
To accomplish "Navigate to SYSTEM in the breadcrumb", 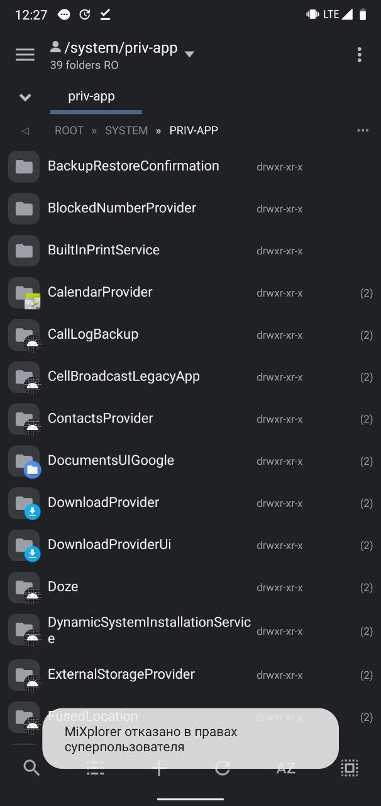I will tap(126, 130).
